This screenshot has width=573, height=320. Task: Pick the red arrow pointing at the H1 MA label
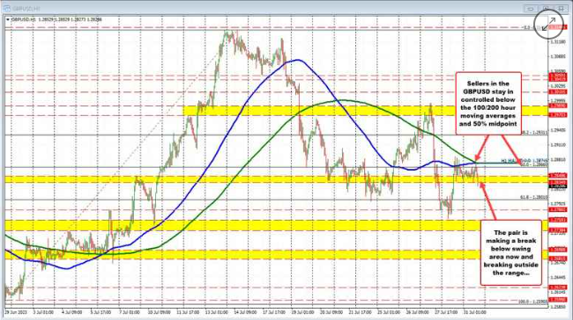click(x=511, y=149)
